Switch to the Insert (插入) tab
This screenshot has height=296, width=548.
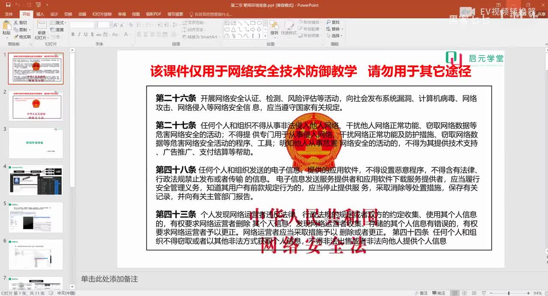click(40, 14)
